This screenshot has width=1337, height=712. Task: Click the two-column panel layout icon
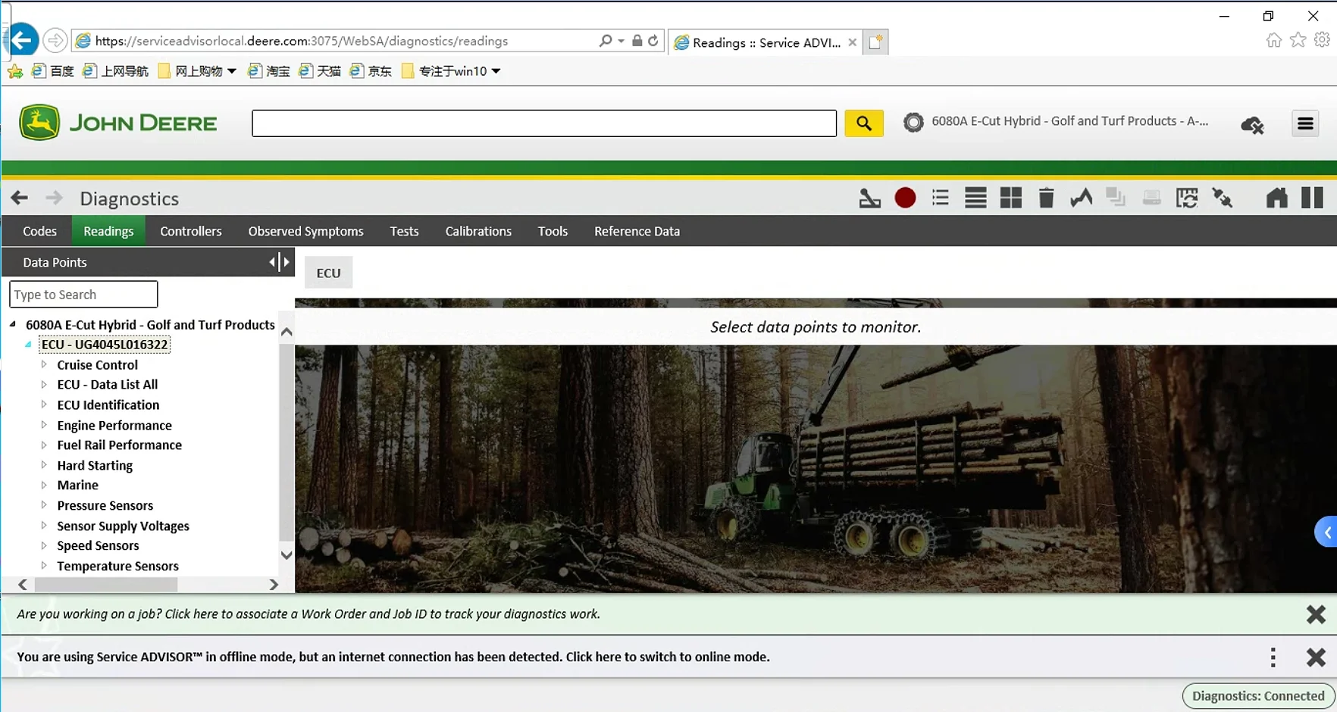click(1312, 198)
